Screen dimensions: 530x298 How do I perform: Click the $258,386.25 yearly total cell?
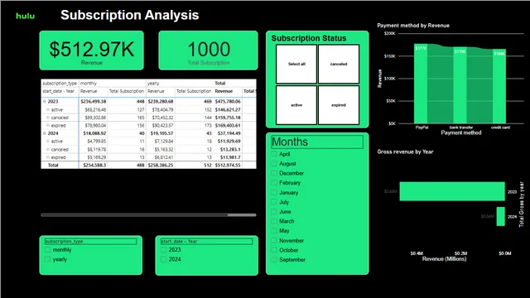[161, 166]
